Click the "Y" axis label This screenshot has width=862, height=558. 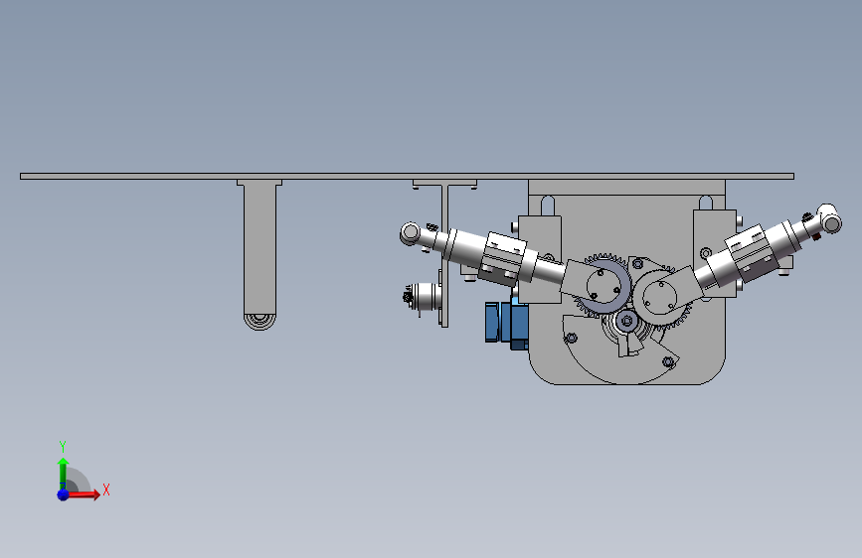(63, 447)
